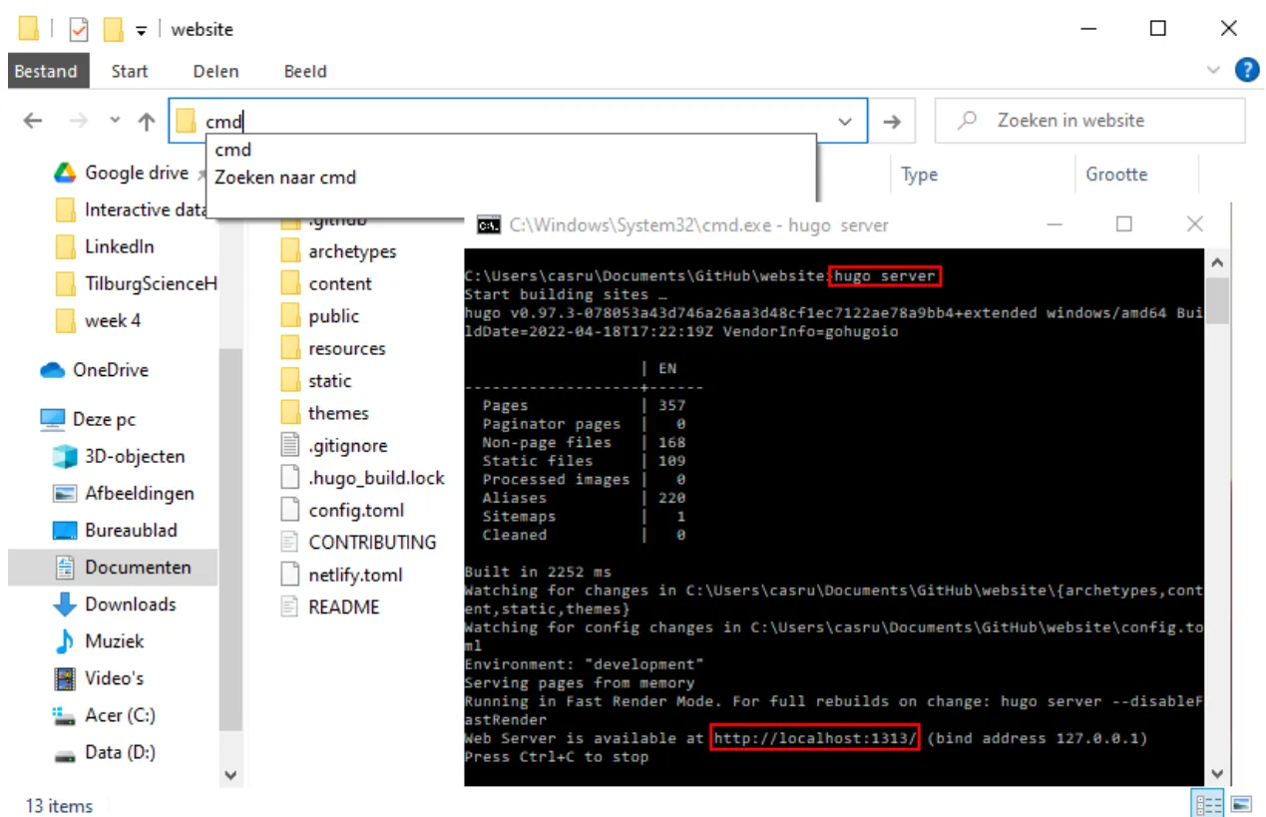Select the 'Zoeken naar cmd' suggestion
The image size is (1266, 817).
(x=285, y=178)
